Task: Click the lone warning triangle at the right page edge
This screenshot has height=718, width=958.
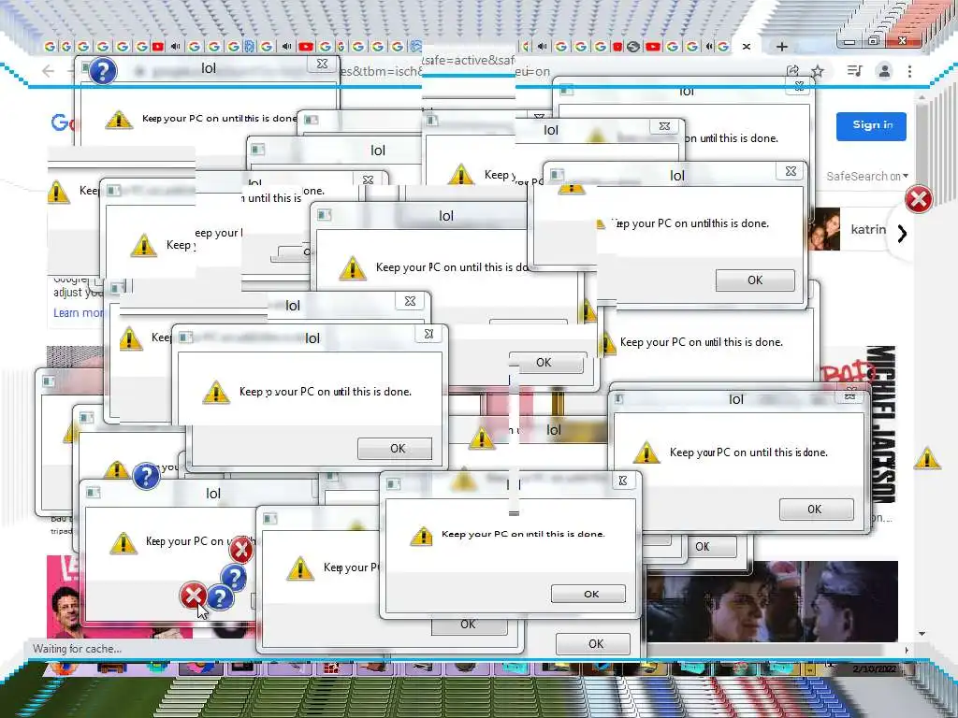Action: (x=927, y=458)
